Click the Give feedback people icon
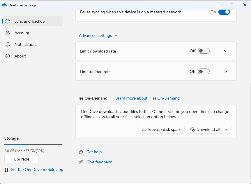 (x=81, y=162)
